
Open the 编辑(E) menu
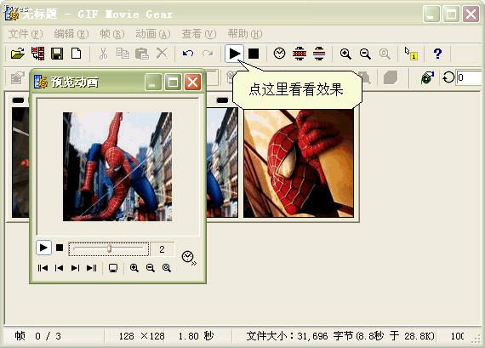pos(71,34)
